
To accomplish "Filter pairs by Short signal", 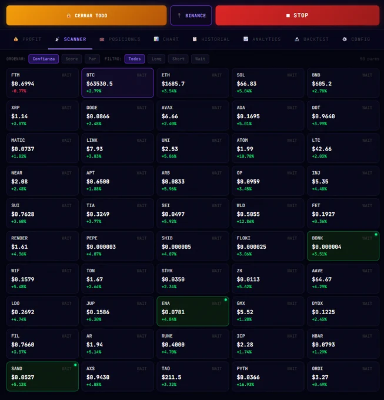I will tap(178, 59).
